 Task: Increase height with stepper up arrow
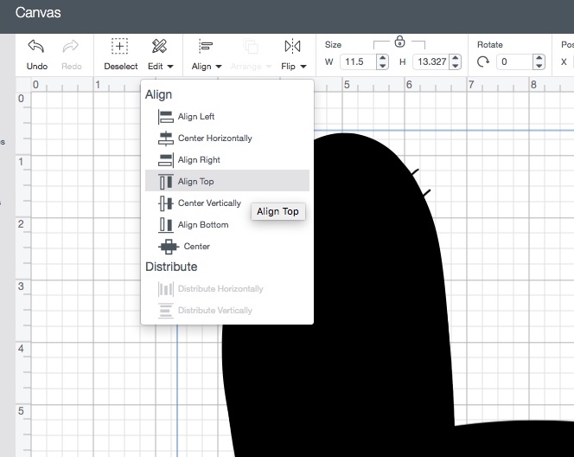455,58
